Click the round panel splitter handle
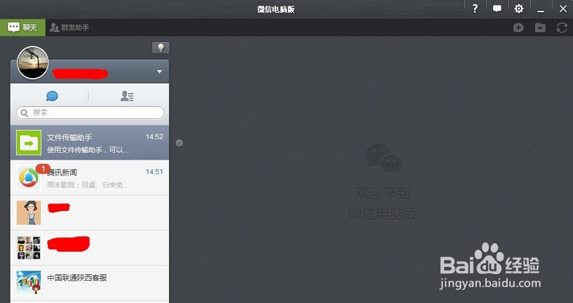Image resolution: width=573 pixels, height=303 pixels. (179, 143)
